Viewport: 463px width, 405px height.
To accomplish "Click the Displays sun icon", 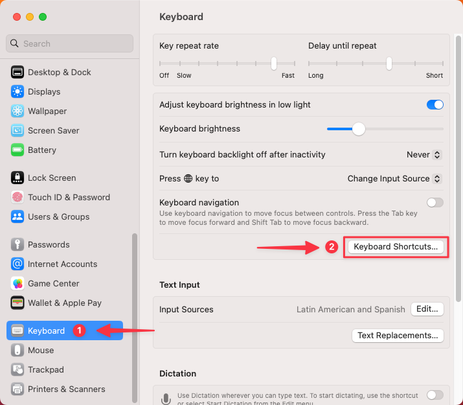I will tap(17, 91).
